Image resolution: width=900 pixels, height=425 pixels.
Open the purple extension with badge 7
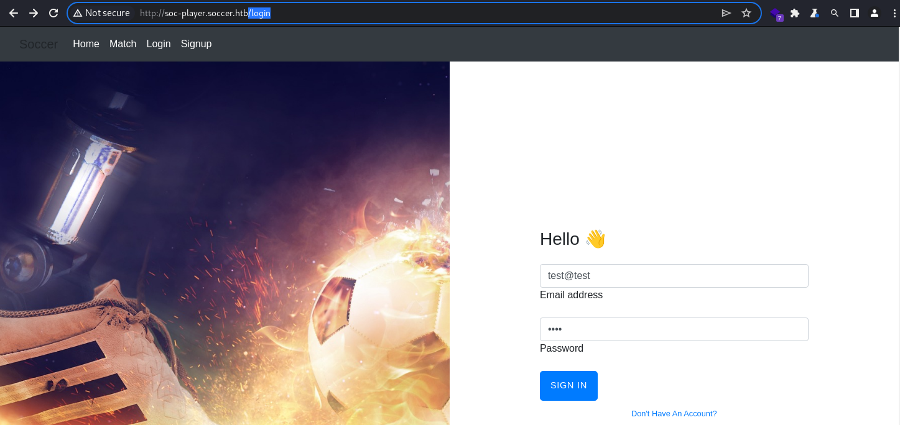click(x=776, y=14)
